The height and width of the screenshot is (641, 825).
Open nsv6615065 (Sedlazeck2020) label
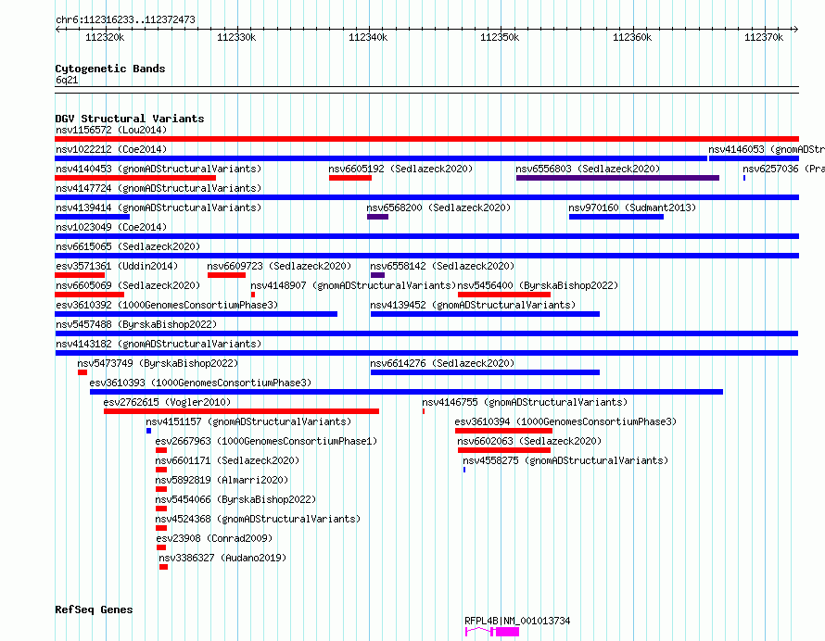128,246
